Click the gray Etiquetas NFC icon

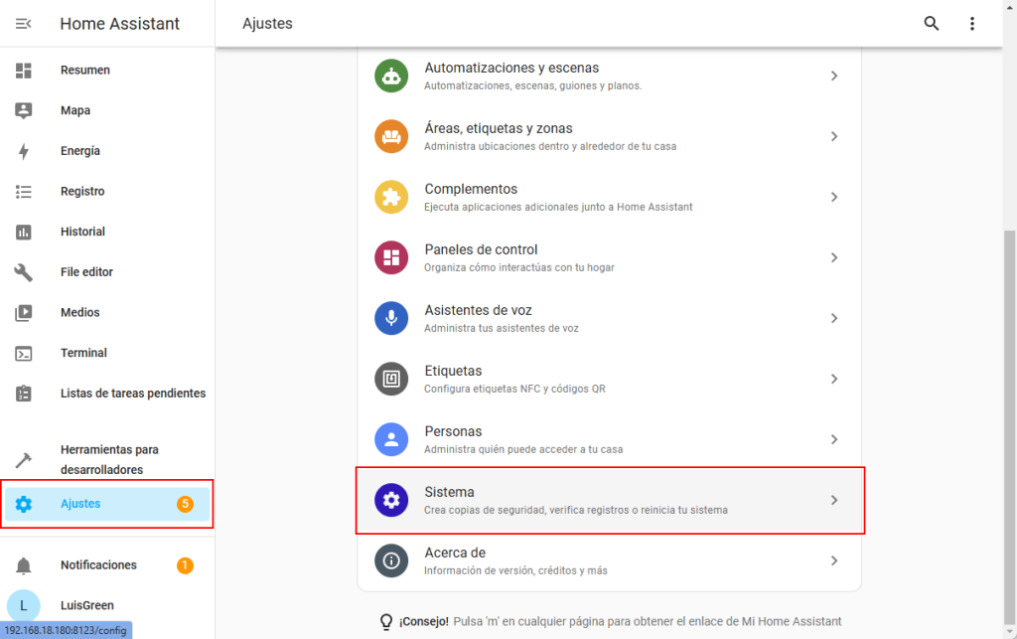pos(391,379)
